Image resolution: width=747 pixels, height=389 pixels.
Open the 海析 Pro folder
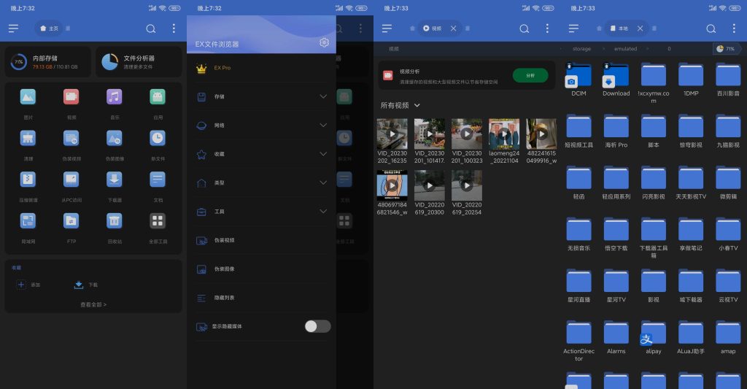tap(616, 127)
